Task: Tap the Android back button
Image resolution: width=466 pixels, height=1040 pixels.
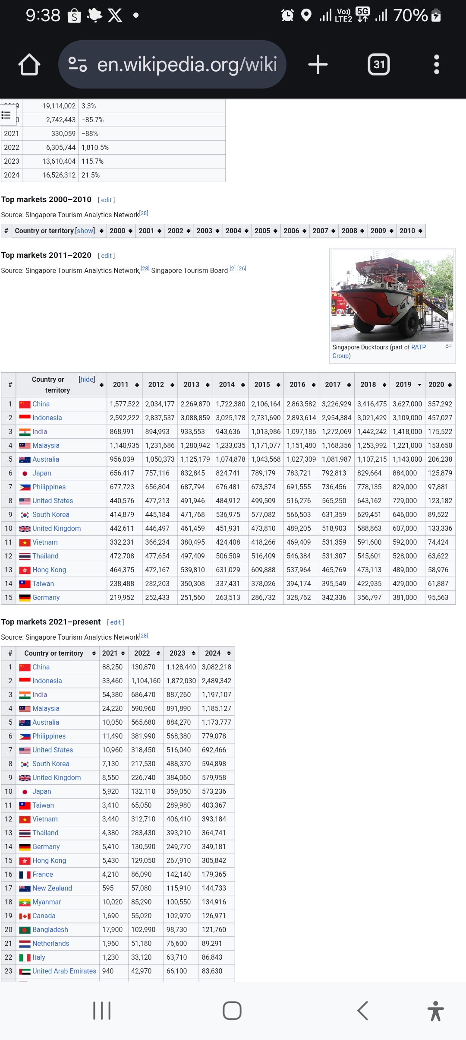Action: [363, 1011]
